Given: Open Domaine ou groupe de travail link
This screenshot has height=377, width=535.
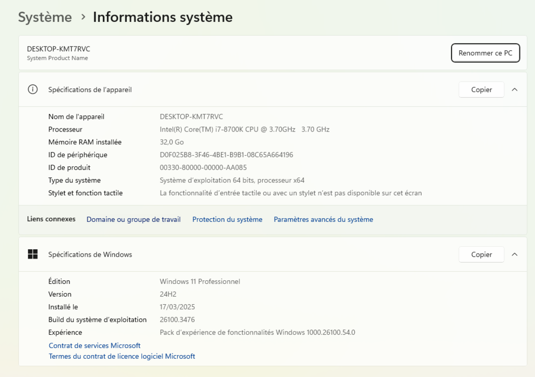Looking at the screenshot, I should click(133, 219).
